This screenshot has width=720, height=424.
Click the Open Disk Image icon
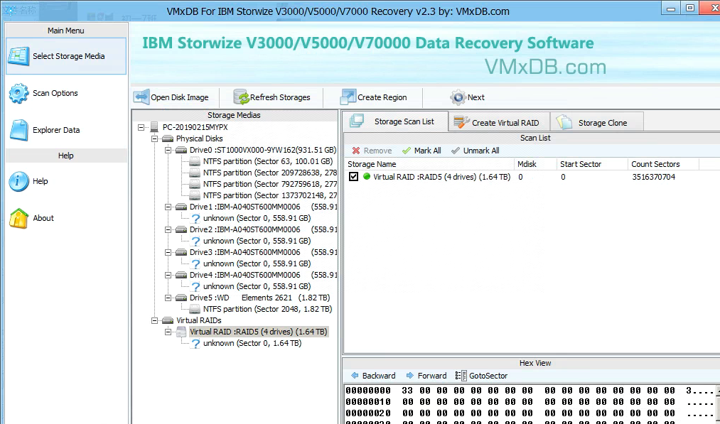tap(141, 97)
